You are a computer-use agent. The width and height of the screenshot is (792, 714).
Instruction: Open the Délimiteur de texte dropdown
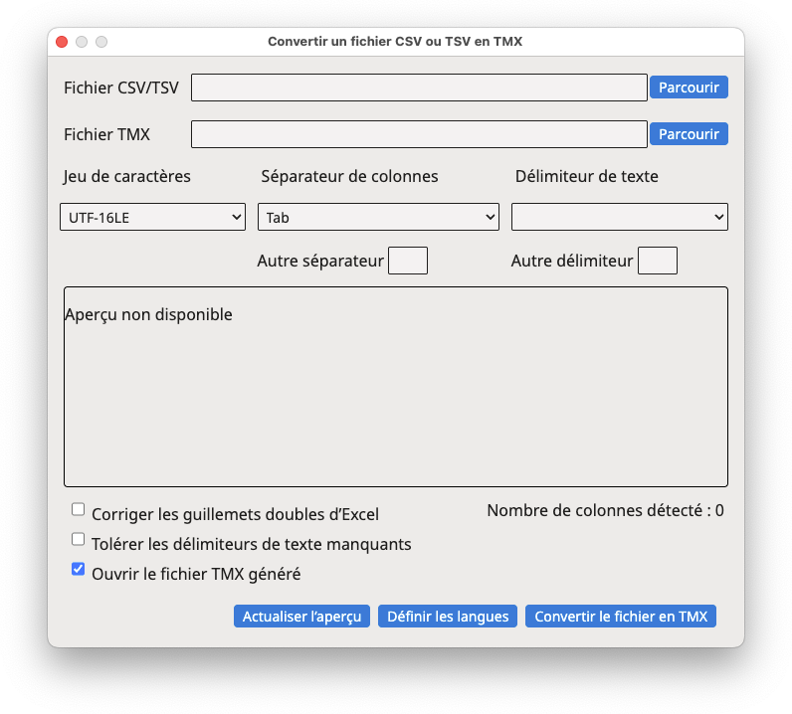point(619,217)
